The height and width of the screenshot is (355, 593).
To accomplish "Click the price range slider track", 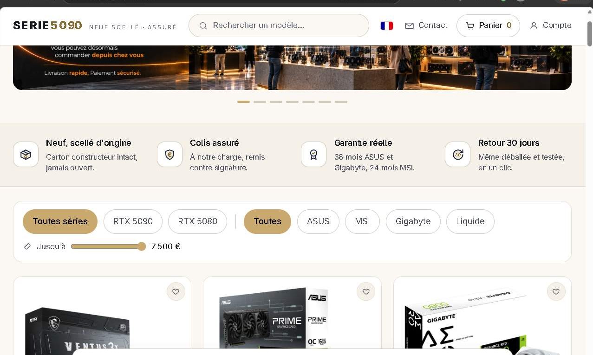I will (108, 246).
